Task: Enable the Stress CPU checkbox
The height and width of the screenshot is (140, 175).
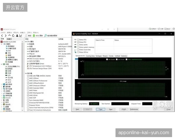Action: click(x=78, y=40)
